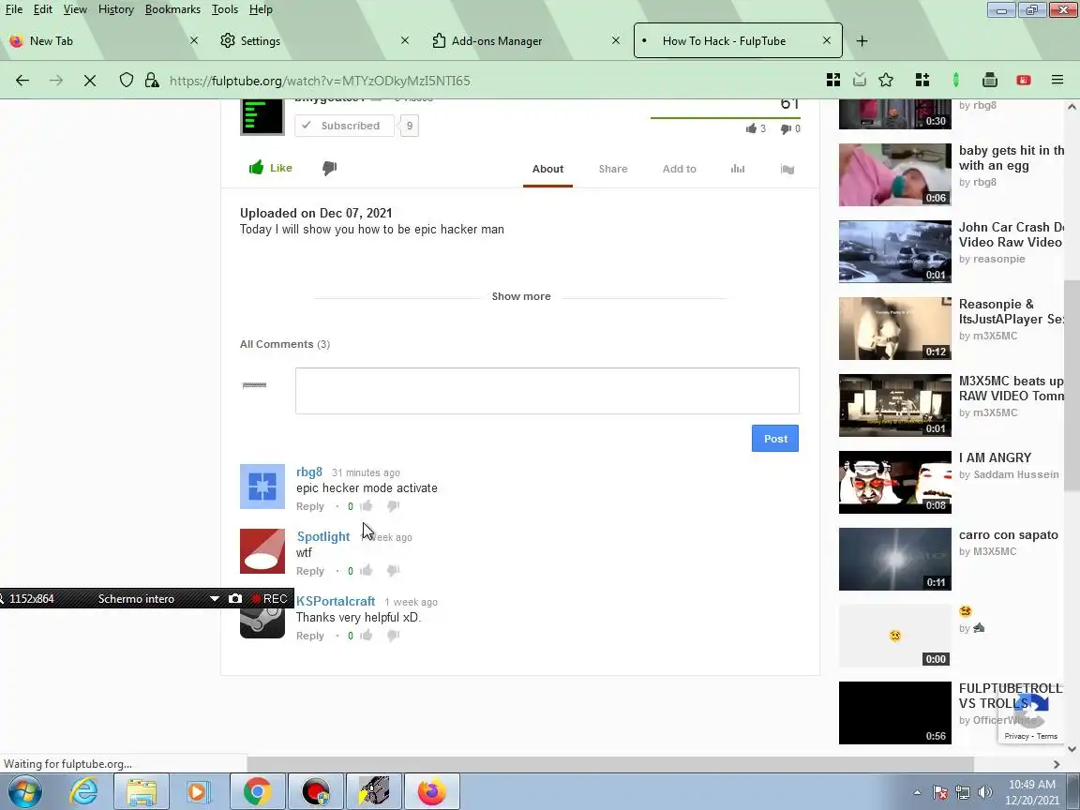The height and width of the screenshot is (810, 1080).
Task: Show hidden system tray icons arrow
Action: pos(917,792)
